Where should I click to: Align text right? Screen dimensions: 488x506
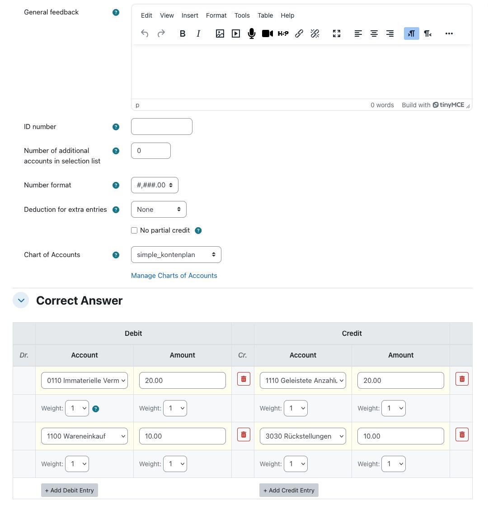coord(390,33)
